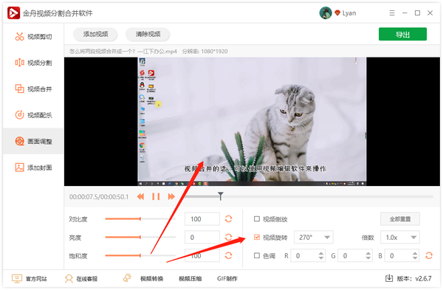Click the scissors icon for 视频剪切
The width and height of the screenshot is (443, 290).
[x=19, y=37]
